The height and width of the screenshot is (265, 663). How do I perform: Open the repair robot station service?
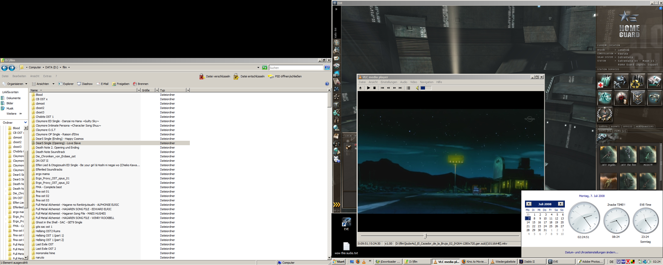621,81
